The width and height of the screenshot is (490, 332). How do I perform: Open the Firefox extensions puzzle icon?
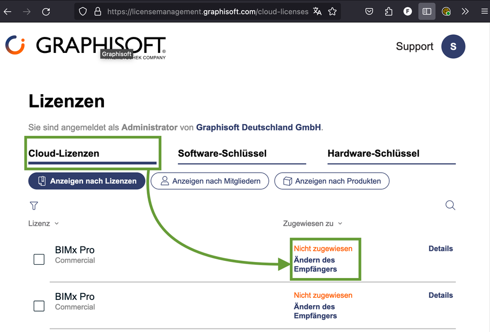click(389, 11)
